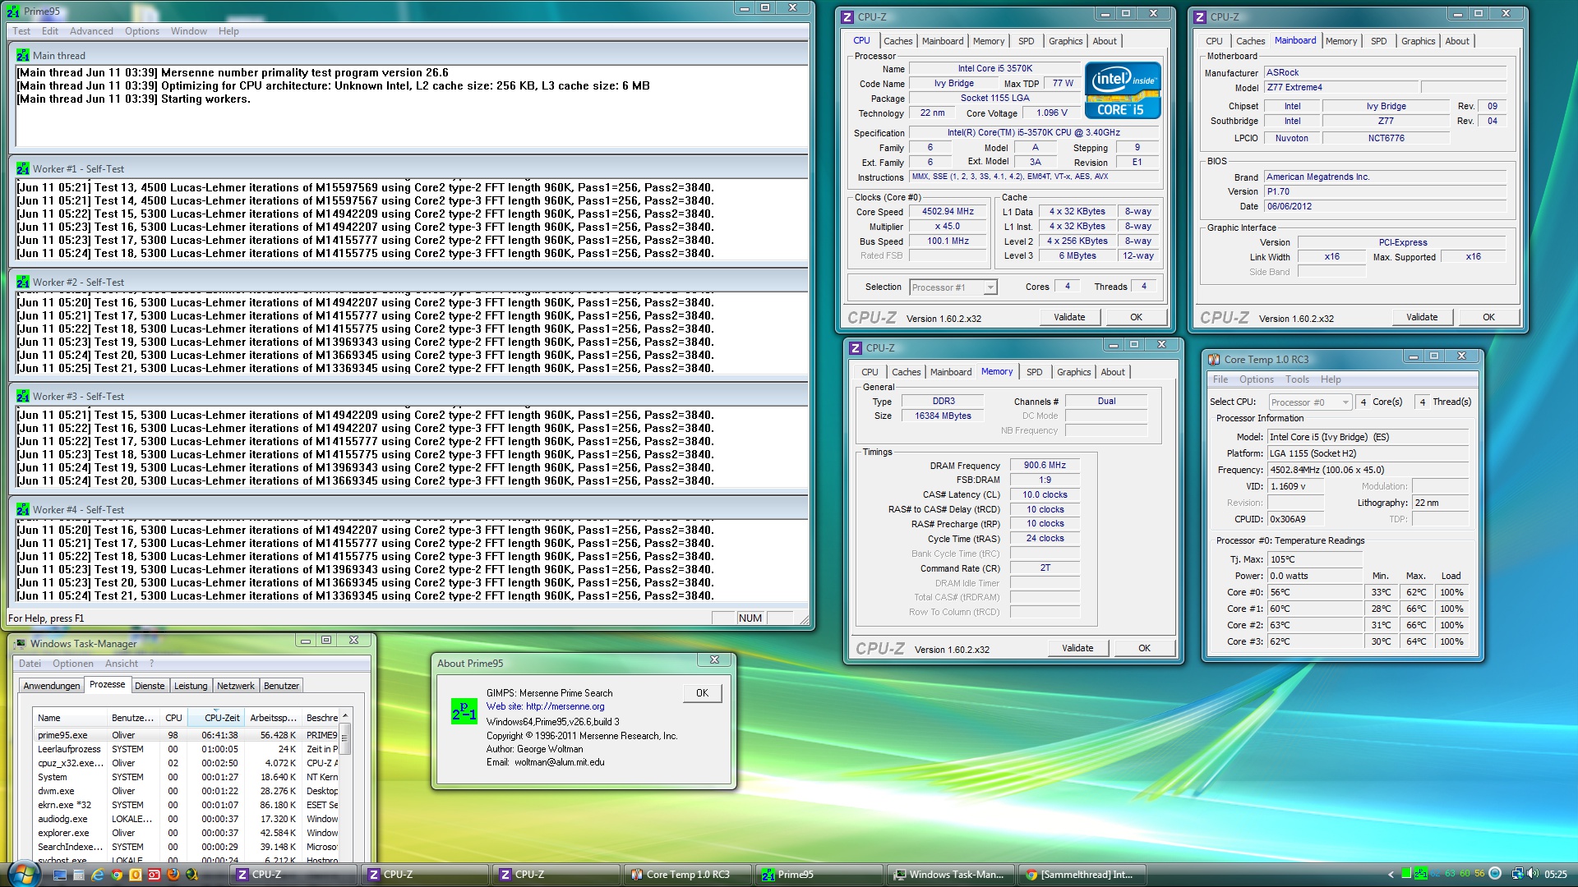Launch Google Chrome from quick launch
Viewport: 1578px width, 887px height.
117,875
